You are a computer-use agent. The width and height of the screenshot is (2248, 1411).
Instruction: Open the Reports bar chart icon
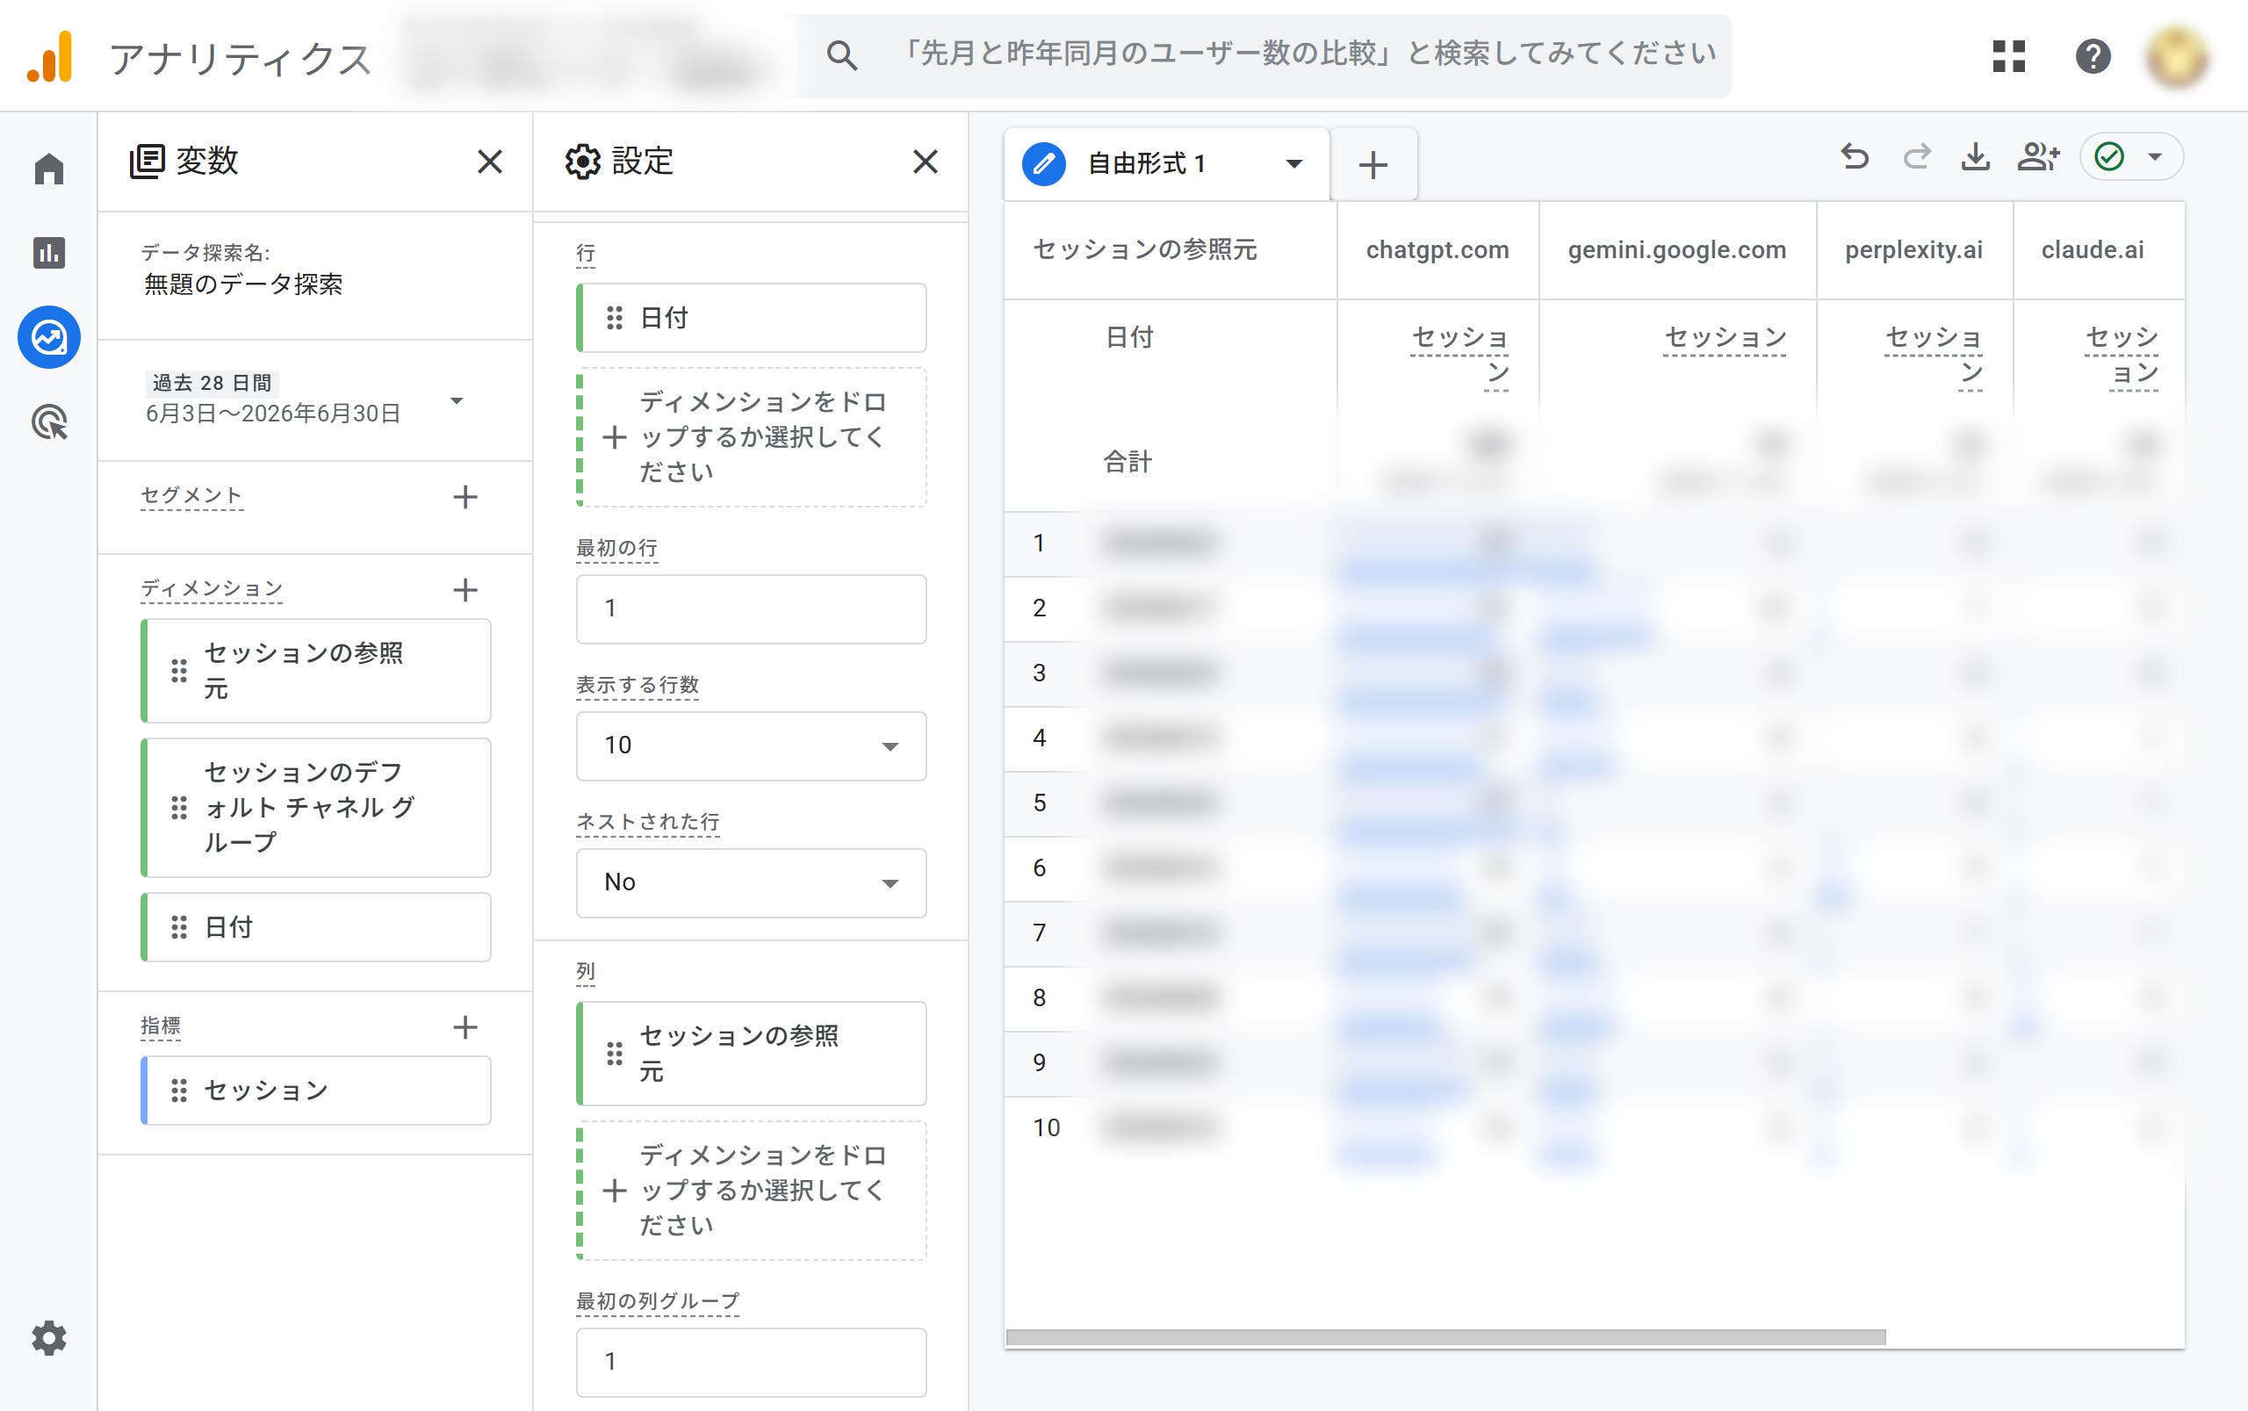[49, 253]
